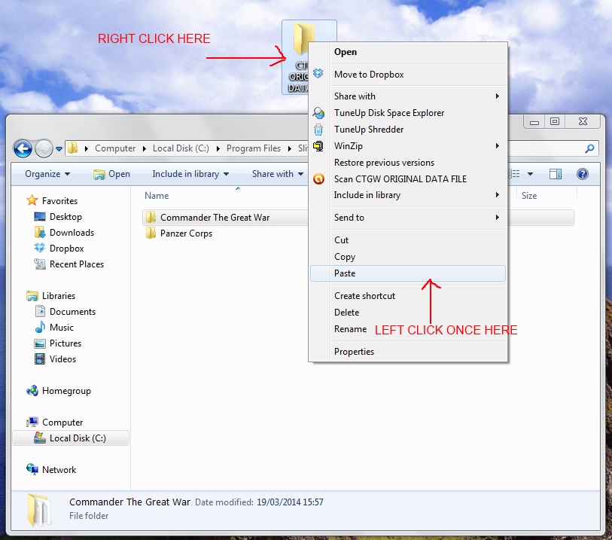612x540 pixels.
Task: Open the recent locations dropdown arrow
Action: [59, 149]
